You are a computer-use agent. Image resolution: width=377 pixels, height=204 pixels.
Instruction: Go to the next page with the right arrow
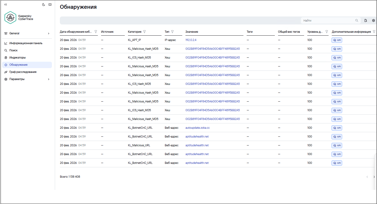374,177
